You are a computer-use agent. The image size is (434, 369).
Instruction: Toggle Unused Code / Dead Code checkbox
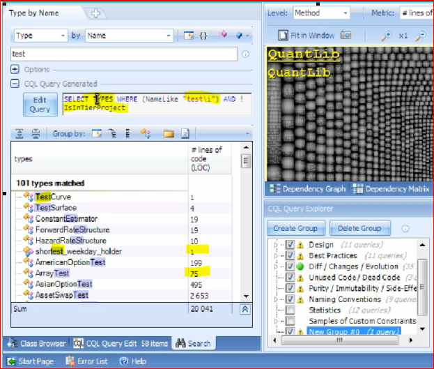coord(290,277)
